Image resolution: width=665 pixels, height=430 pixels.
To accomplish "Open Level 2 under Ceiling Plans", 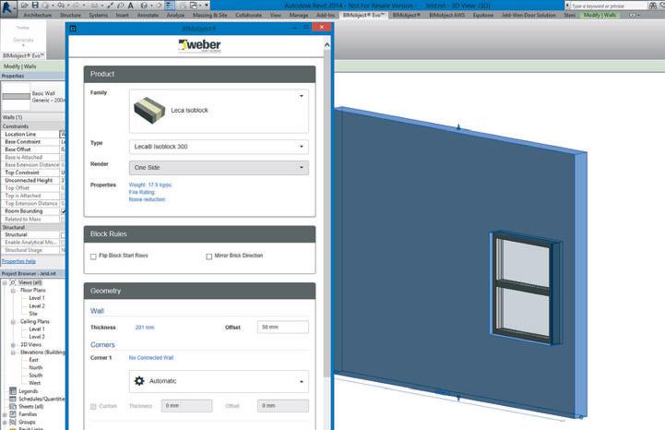I will (x=37, y=337).
